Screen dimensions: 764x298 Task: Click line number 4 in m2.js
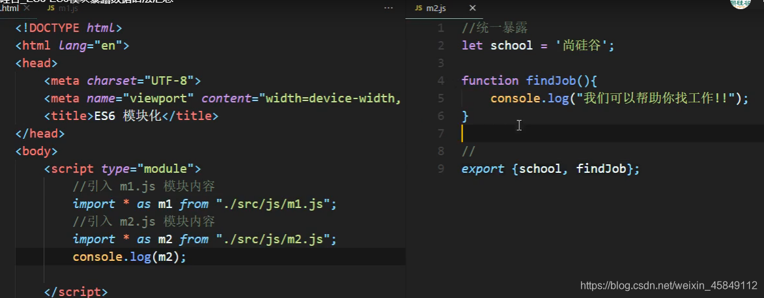(x=440, y=81)
